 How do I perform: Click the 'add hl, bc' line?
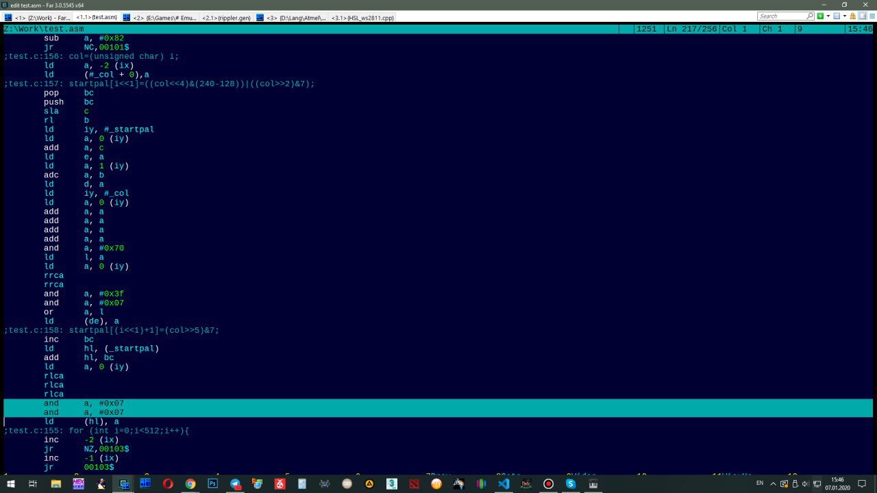(x=79, y=357)
